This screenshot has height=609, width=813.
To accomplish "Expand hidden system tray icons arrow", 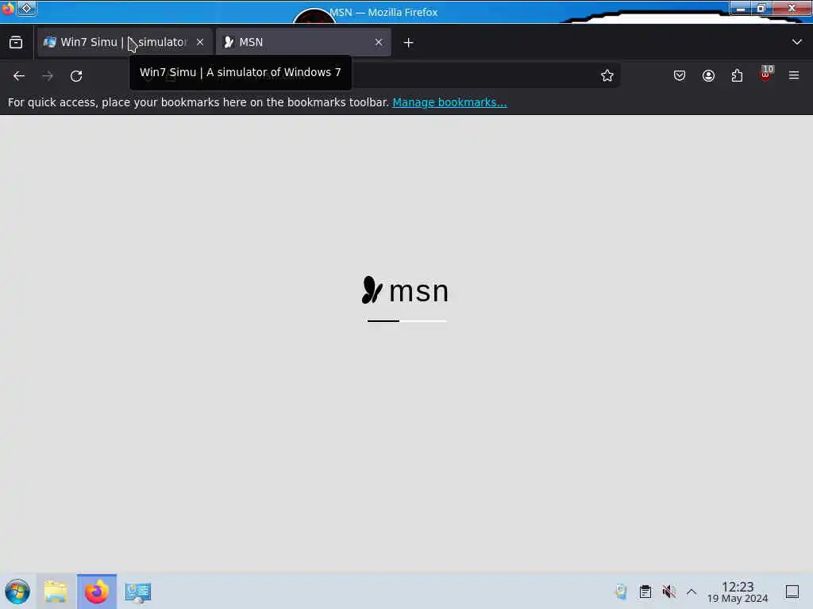I will click(x=692, y=592).
